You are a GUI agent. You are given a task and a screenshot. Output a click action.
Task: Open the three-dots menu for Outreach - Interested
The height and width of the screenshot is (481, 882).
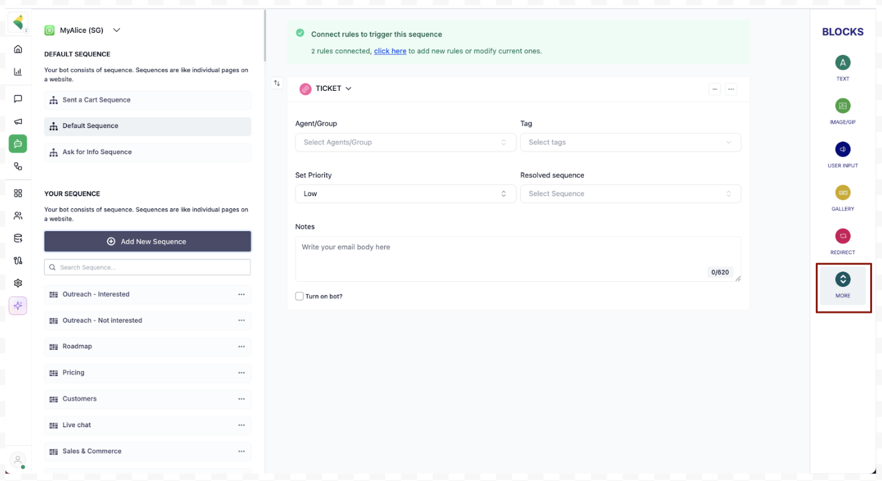point(241,294)
